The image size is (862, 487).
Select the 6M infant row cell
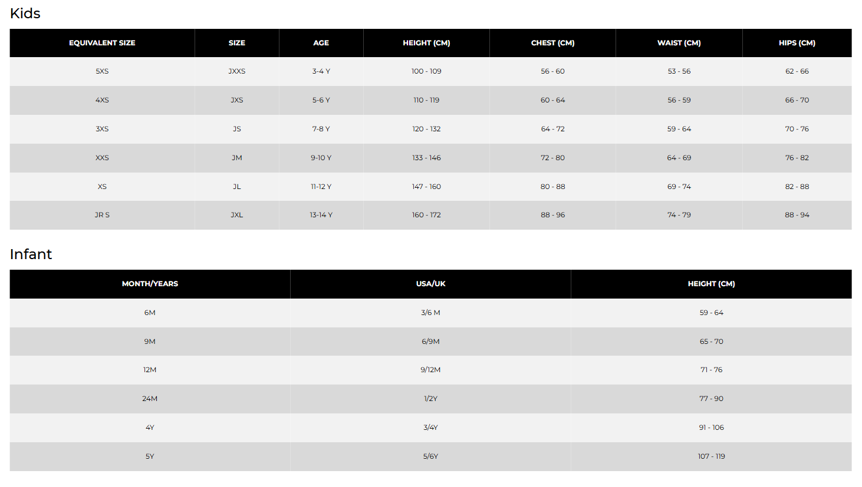point(150,313)
